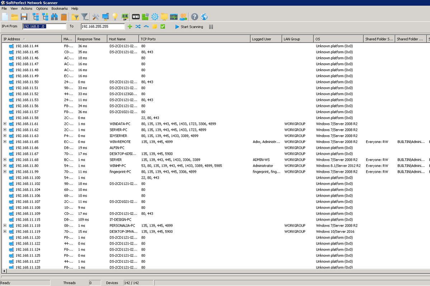This screenshot has width=430, height=286.
Task: Click the green plus add-range button
Action: (x=129, y=26)
